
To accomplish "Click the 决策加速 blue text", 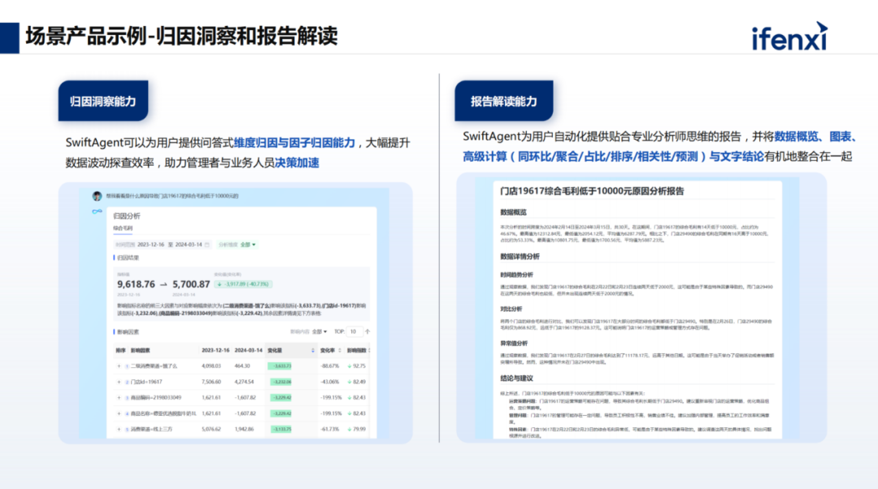I will coord(297,162).
